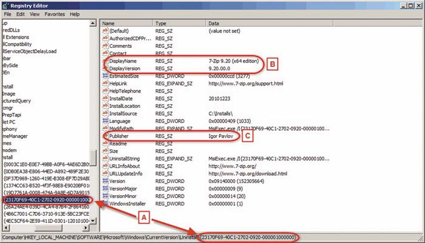
Task: Select the VersionMajor DWORD icon
Action: (105, 188)
